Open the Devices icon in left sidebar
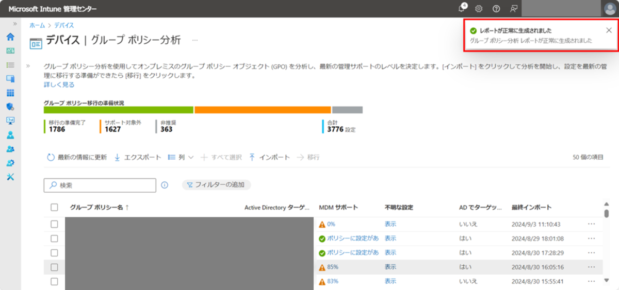Viewport: 619px width, 290px height. [10, 79]
